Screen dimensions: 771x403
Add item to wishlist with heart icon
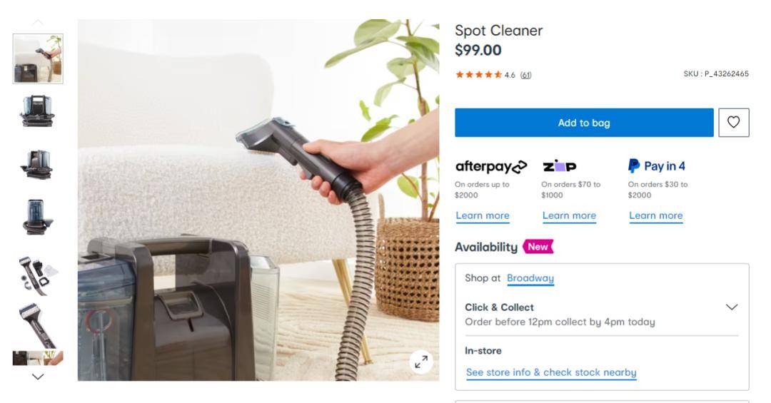pos(733,123)
